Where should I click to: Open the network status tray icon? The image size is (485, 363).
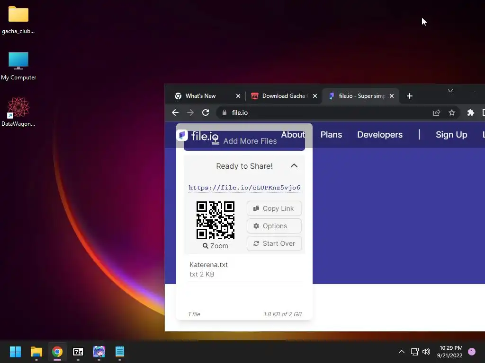click(x=414, y=352)
